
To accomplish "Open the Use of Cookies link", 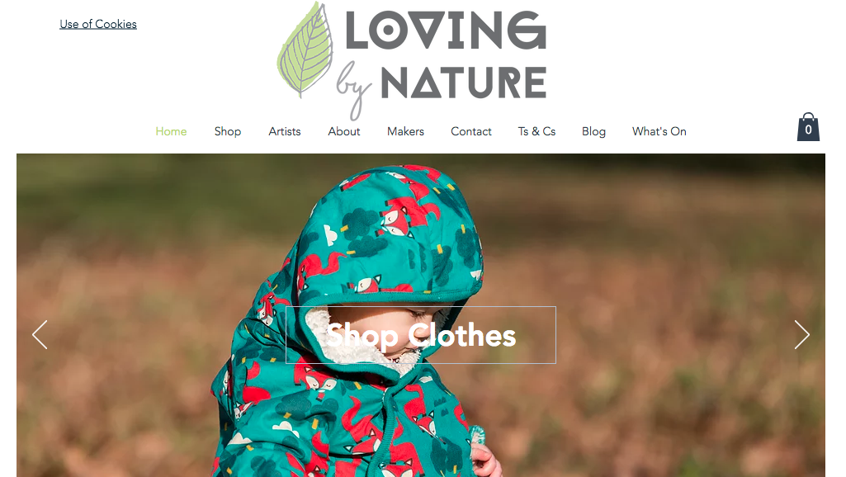I will pyautogui.click(x=98, y=24).
